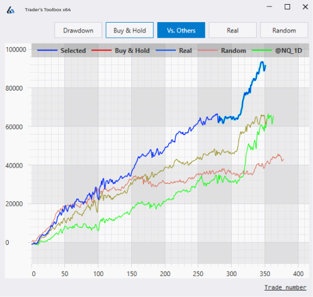Minimize the Trader's Toolbox window
The image size is (313, 297).
[x=269, y=7]
